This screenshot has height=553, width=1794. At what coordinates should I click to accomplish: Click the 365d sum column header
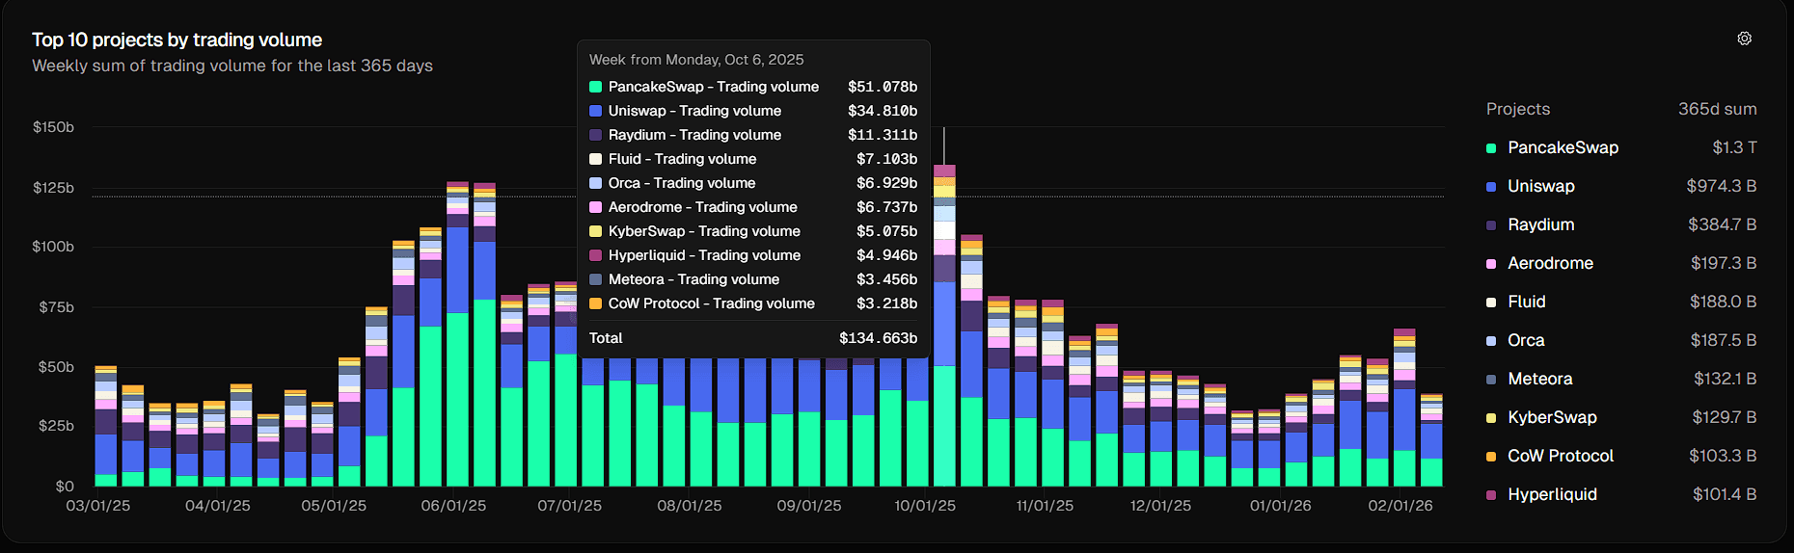click(1718, 109)
